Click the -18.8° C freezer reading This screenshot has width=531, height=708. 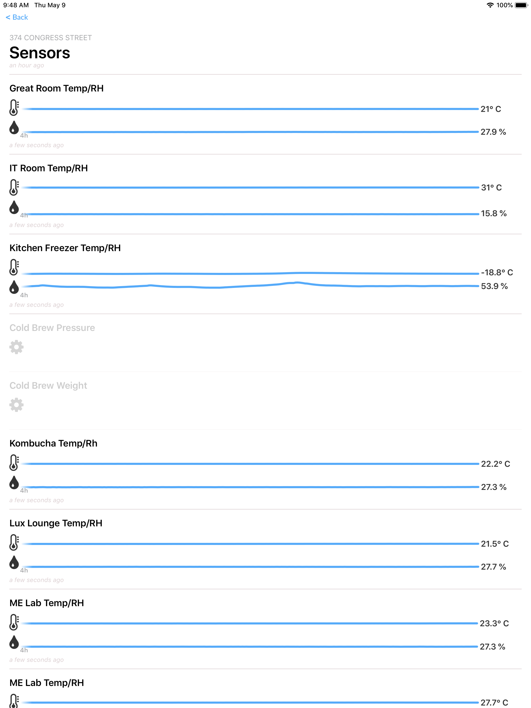click(x=497, y=272)
